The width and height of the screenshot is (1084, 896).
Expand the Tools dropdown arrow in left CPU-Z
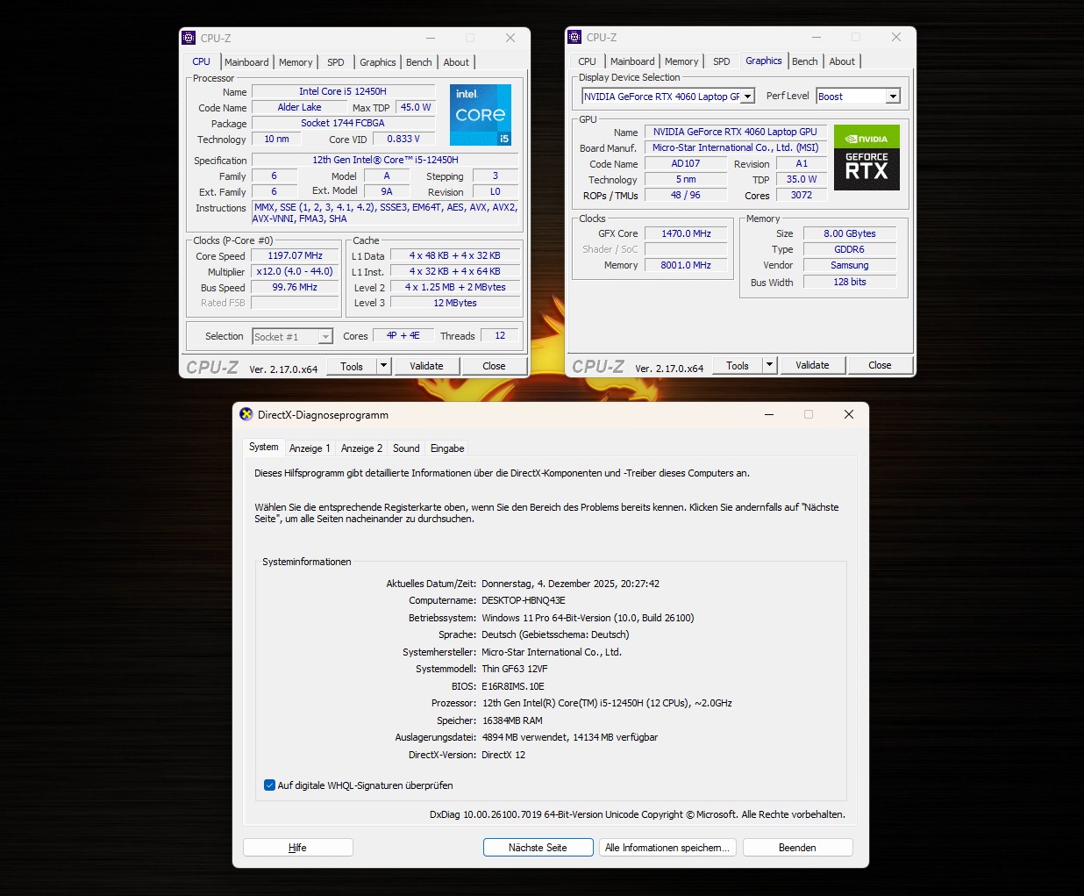click(382, 366)
